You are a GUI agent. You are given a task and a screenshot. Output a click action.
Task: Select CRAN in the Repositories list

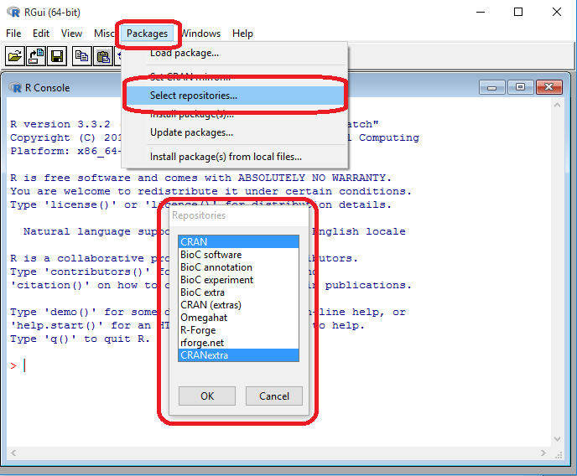238,242
